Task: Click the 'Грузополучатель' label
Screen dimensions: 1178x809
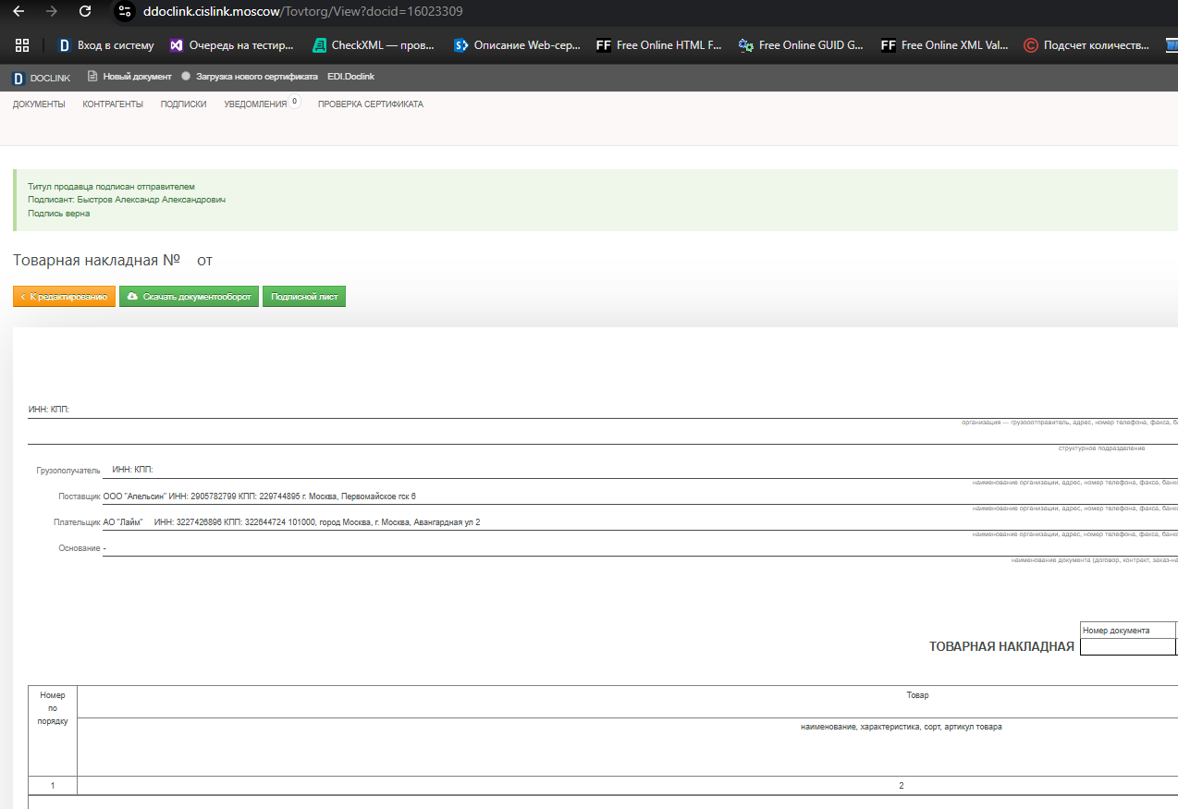Action: click(68, 471)
